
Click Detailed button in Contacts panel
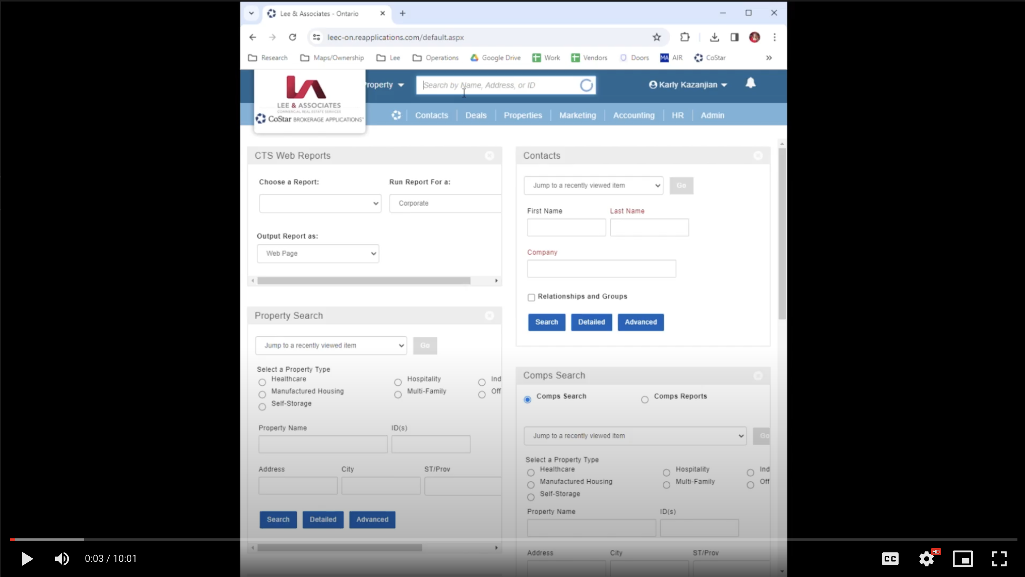(x=591, y=322)
